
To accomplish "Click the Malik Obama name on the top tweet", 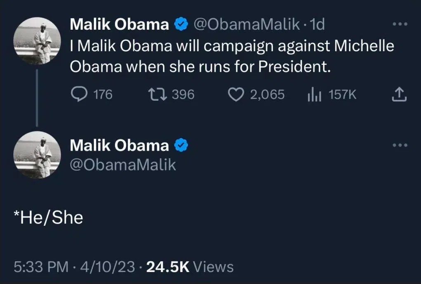I will pyautogui.click(x=119, y=25).
